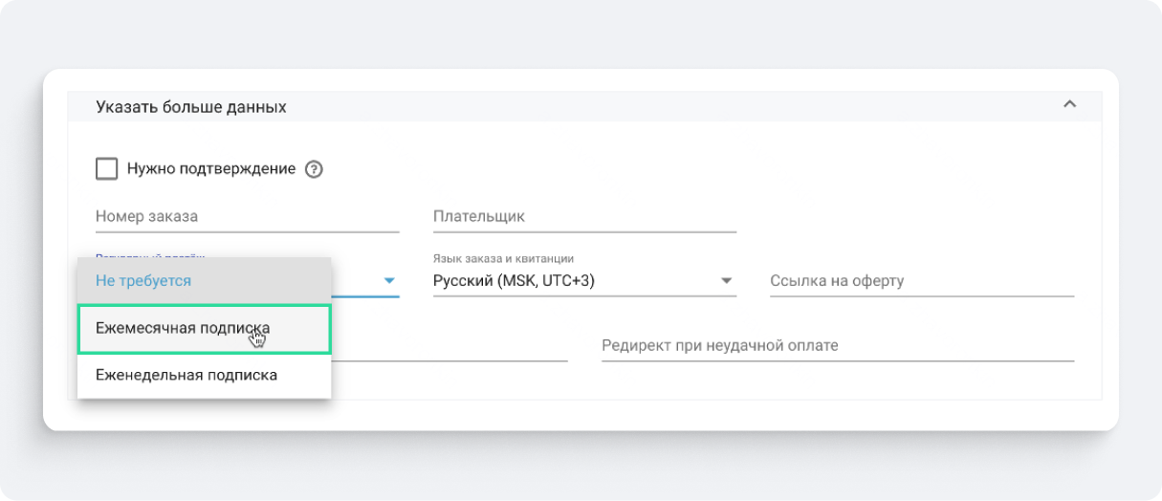1162x501 pixels.
Task: Focus the "Ссылка на оферту" field
Action: [x=921, y=281]
